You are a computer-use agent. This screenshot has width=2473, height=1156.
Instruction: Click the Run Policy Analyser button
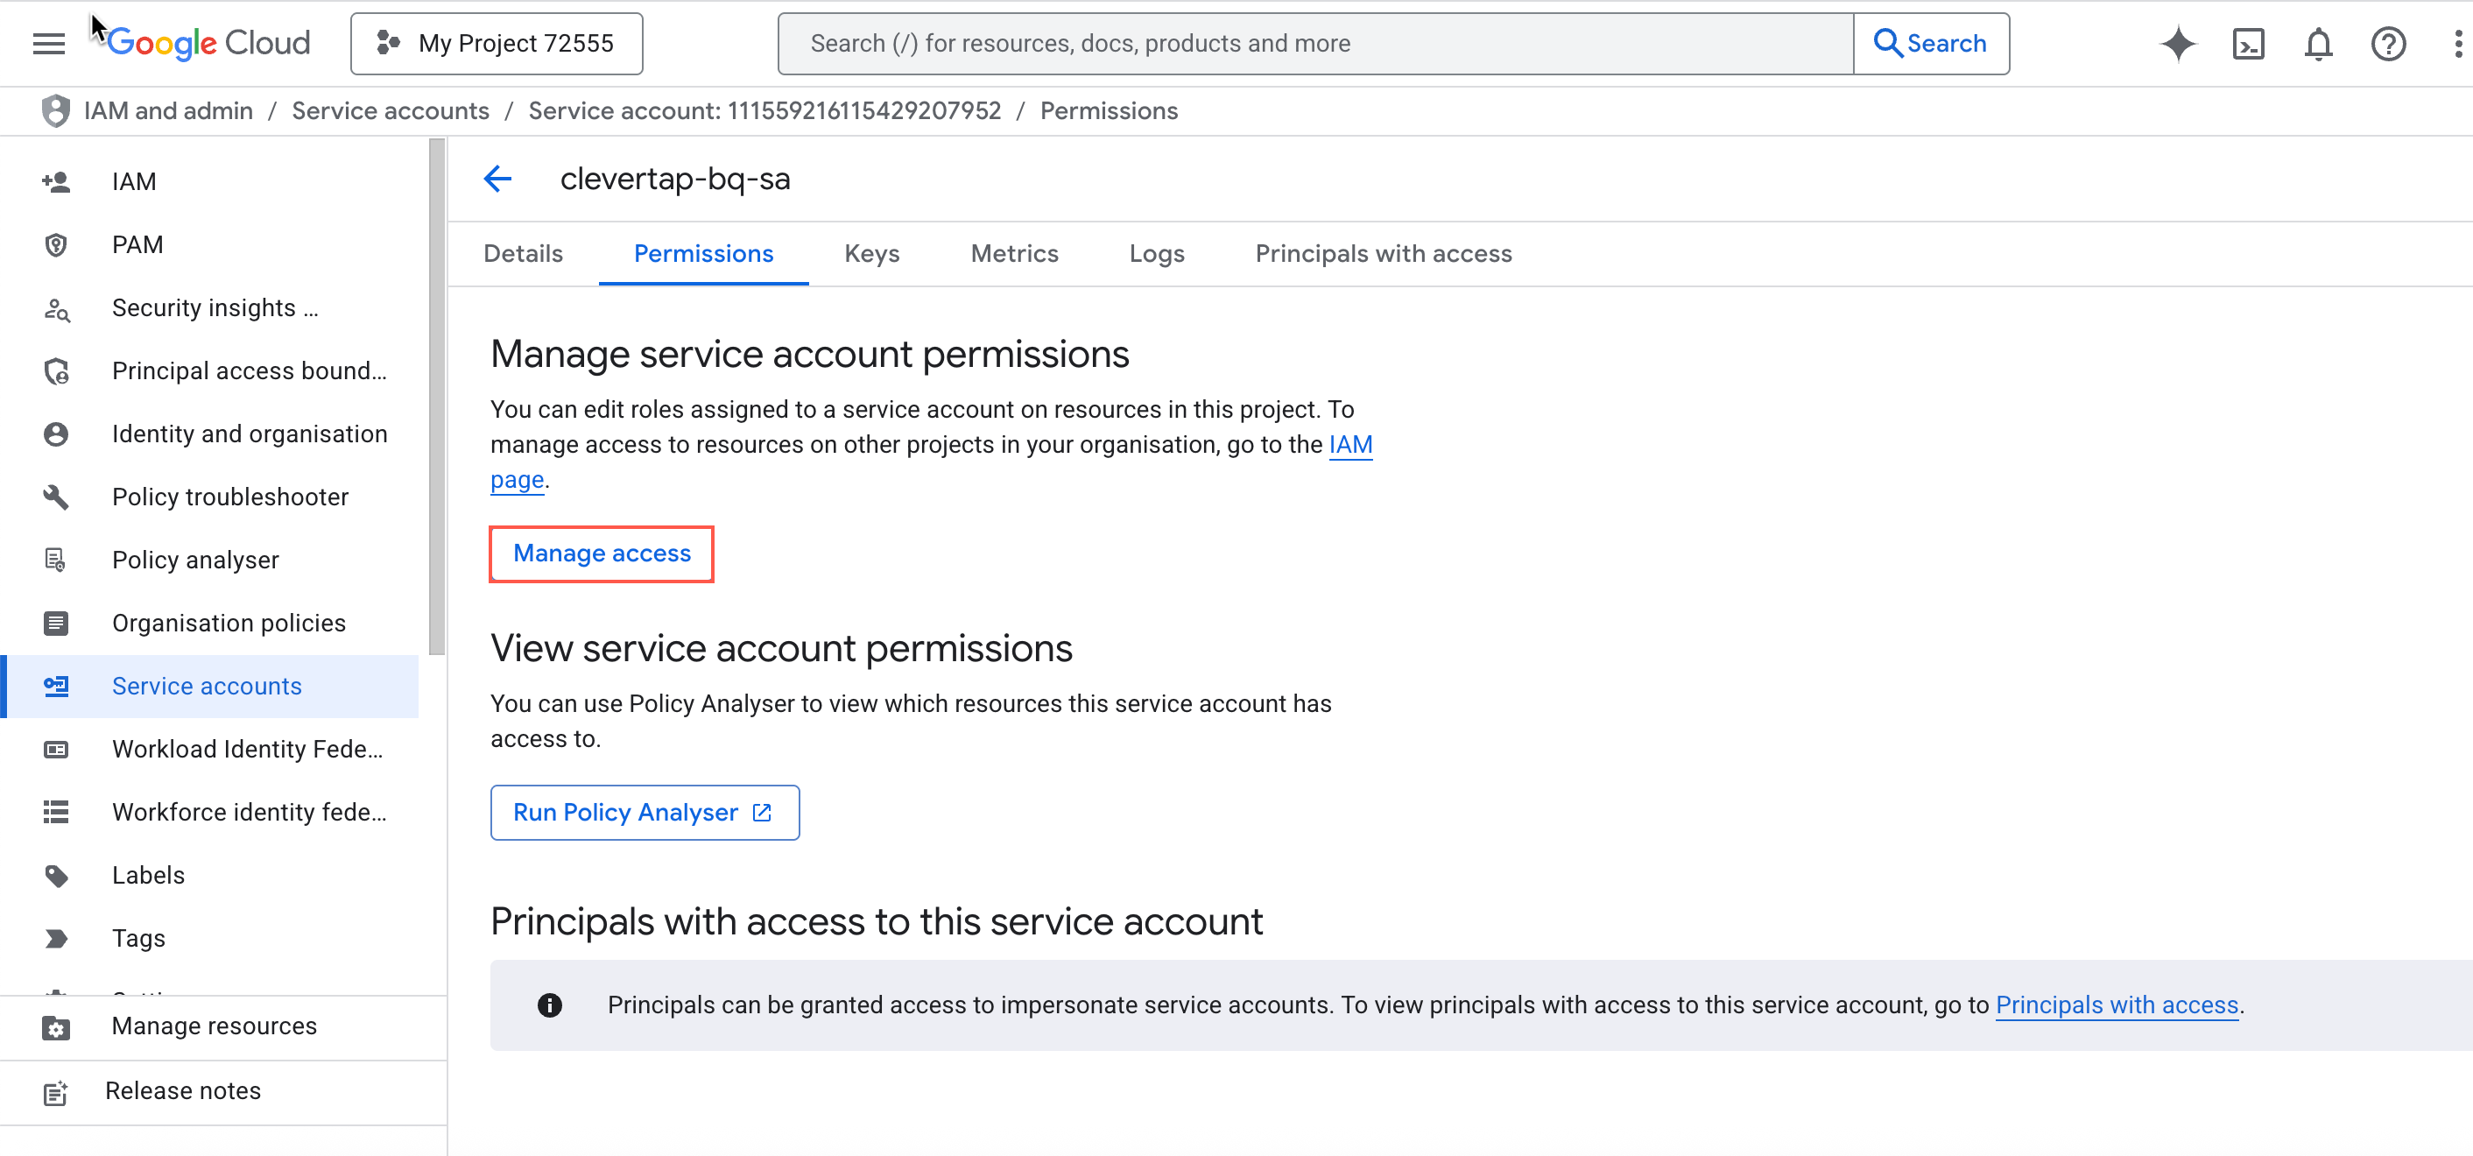(x=645, y=813)
